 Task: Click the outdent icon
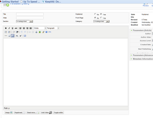click(14, 32)
